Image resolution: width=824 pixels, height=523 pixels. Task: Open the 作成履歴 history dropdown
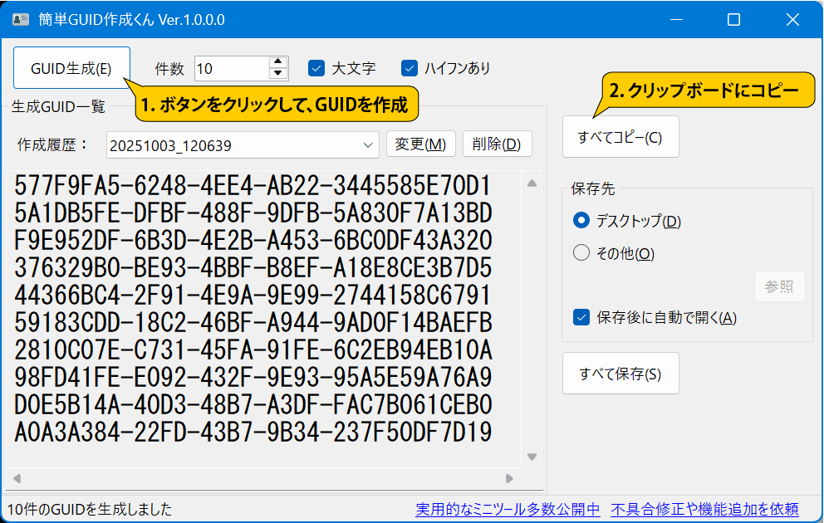(x=369, y=144)
